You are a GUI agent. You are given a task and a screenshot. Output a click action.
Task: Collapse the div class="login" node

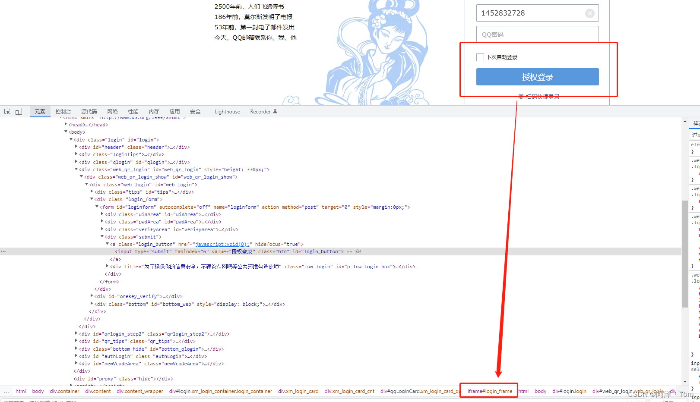point(71,139)
